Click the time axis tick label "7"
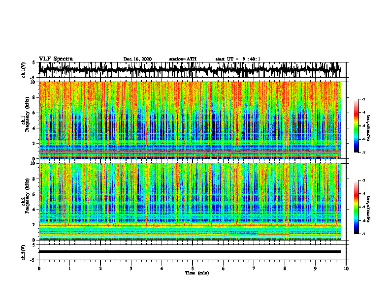The width and height of the screenshot is (390, 301). pyautogui.click(x=254, y=269)
